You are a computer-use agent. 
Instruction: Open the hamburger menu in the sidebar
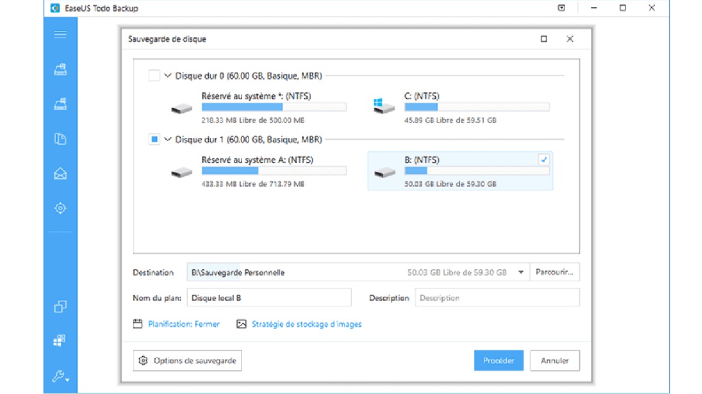[x=60, y=34]
